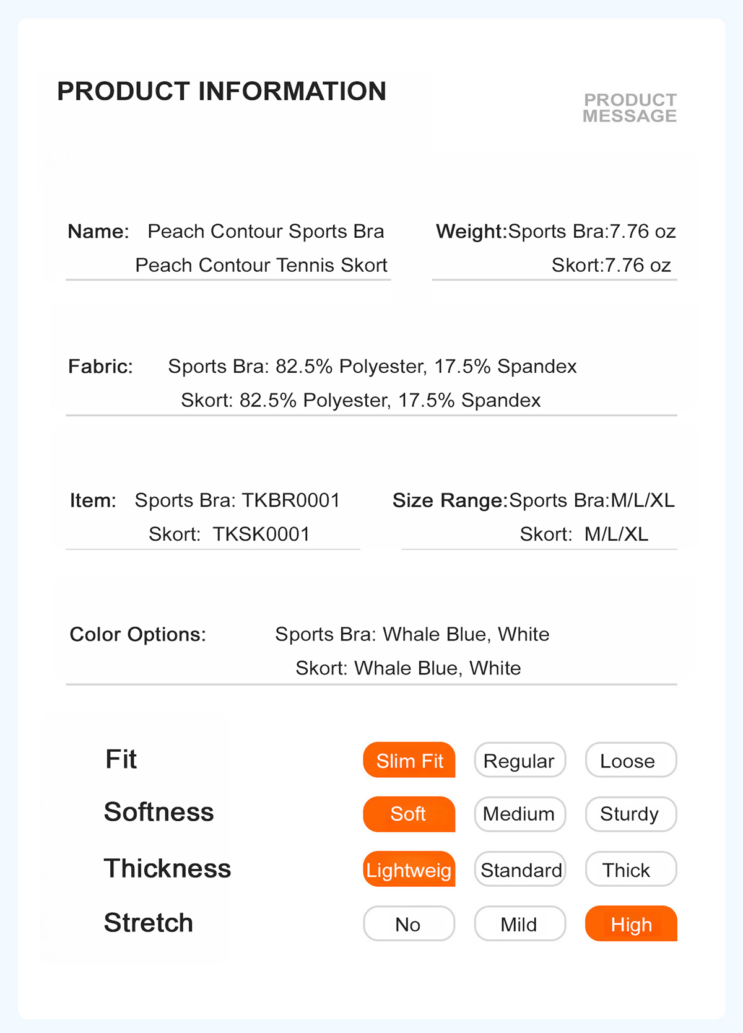Click the PRODUCT MESSAGE label
The height and width of the screenshot is (1033, 743).
click(630, 108)
